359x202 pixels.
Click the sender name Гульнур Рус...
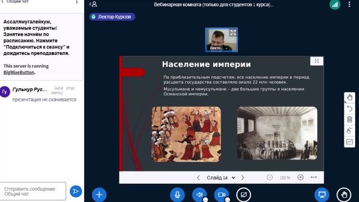click(30, 89)
